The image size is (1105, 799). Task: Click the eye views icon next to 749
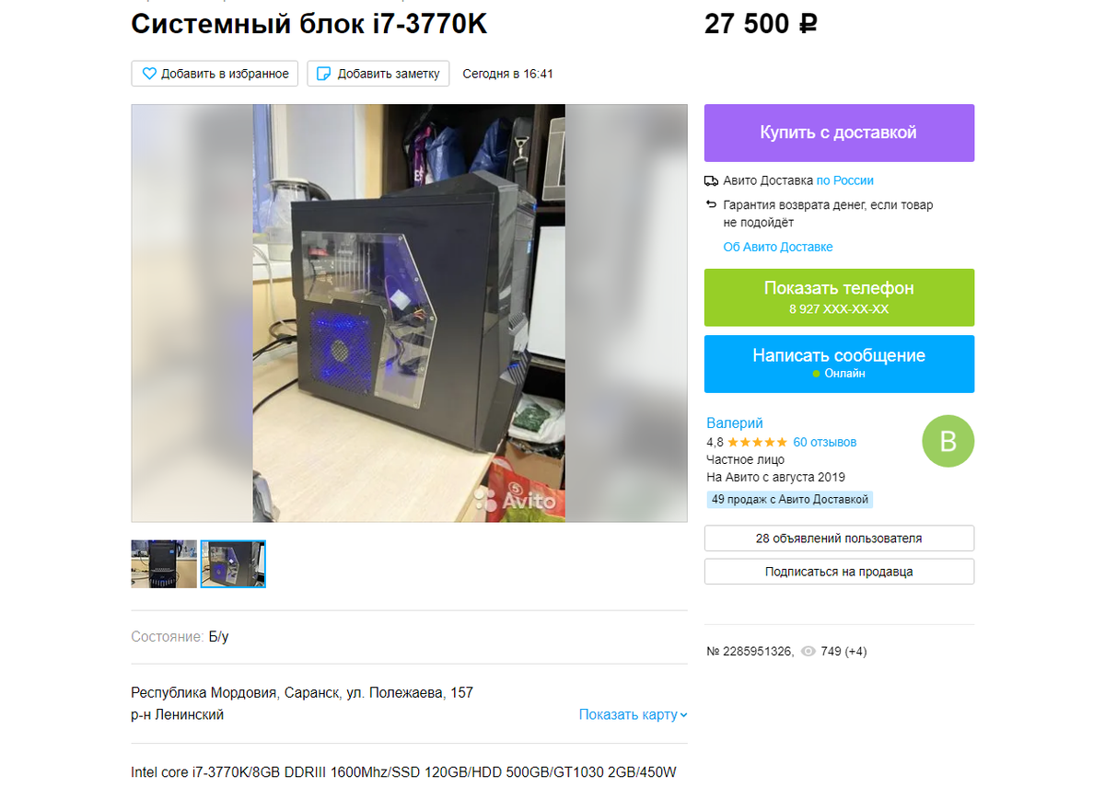tap(808, 652)
